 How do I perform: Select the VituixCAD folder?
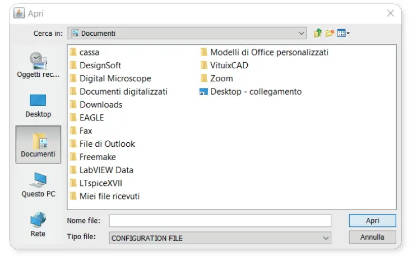pyautogui.click(x=229, y=65)
